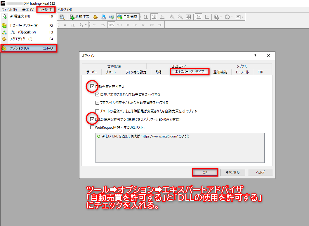Select the candlestick chart icon

click(x=154, y=17)
